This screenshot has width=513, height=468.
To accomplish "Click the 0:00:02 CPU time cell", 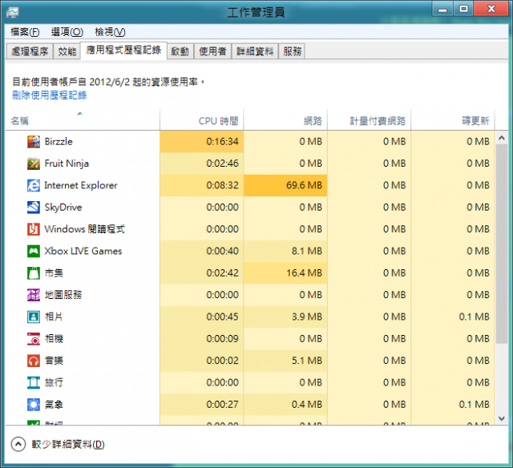I will pos(201,361).
